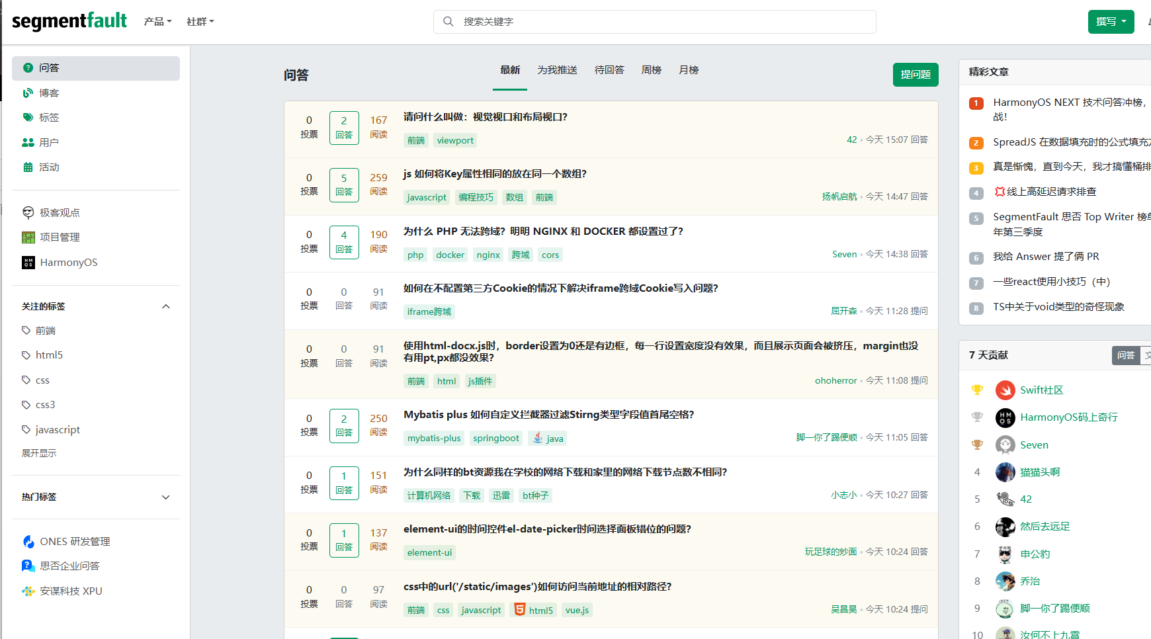Open Seven's avatar in contributors list
The height and width of the screenshot is (639, 1151).
click(x=1005, y=445)
